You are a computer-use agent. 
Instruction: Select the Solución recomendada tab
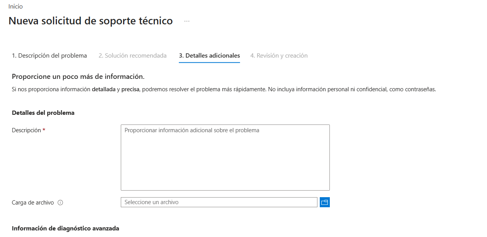[133, 56]
